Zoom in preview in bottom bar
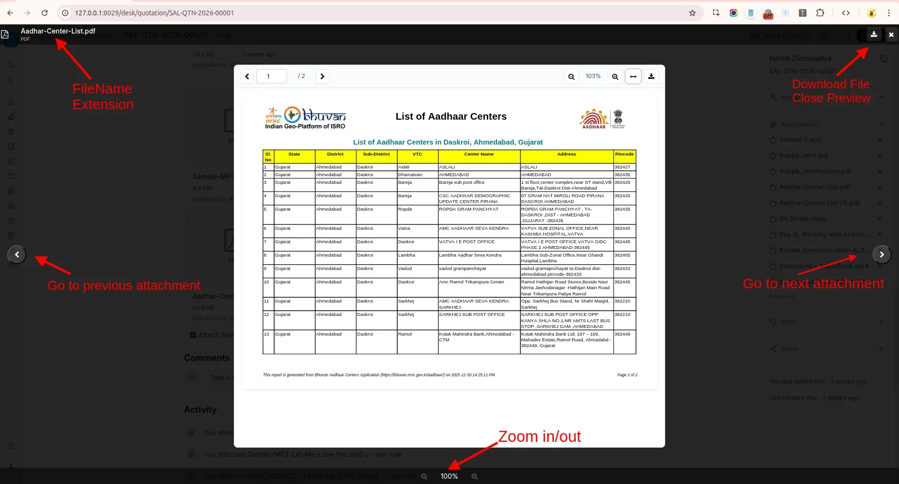Image resolution: width=899 pixels, height=484 pixels. tap(474, 476)
